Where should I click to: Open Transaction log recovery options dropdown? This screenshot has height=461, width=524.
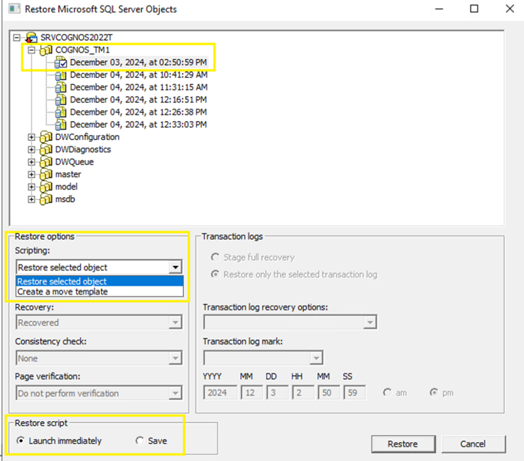click(369, 322)
